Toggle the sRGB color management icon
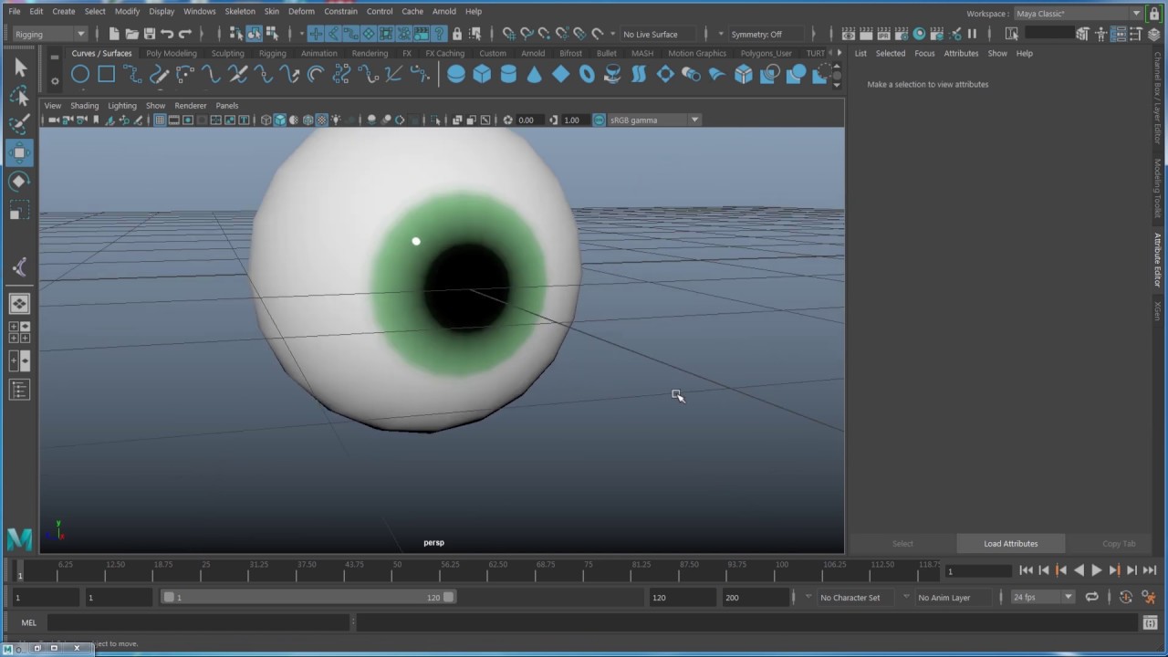The width and height of the screenshot is (1168, 657). (600, 120)
